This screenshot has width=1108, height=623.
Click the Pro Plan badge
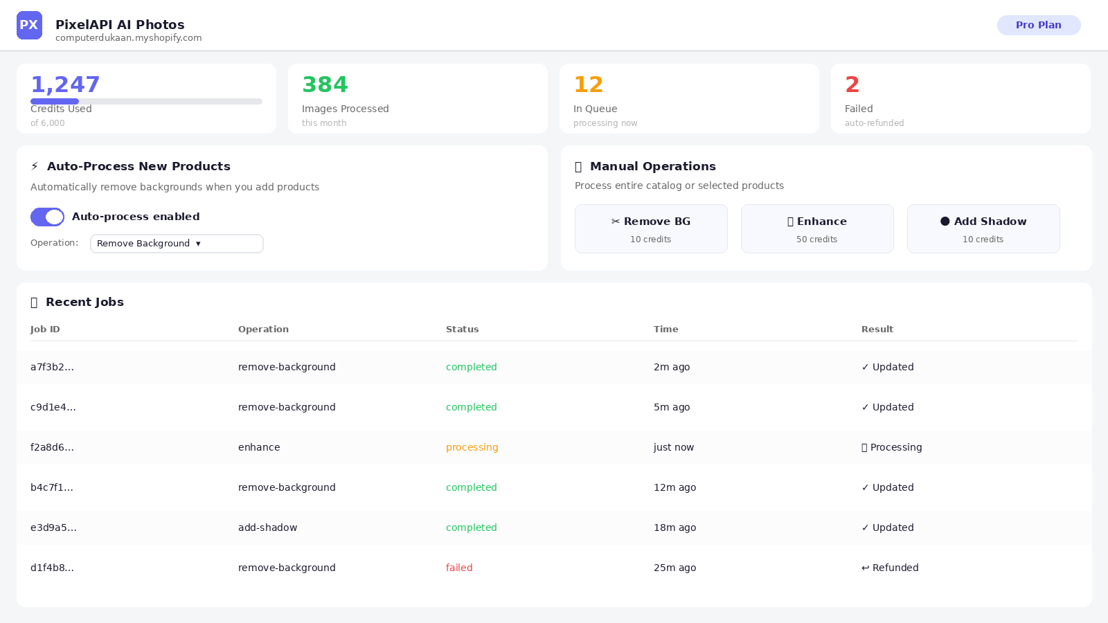[x=1039, y=25]
